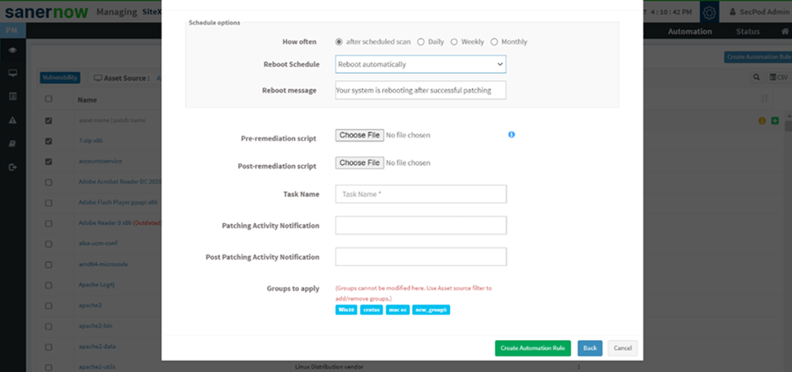Click the Task Name input field

coord(420,194)
